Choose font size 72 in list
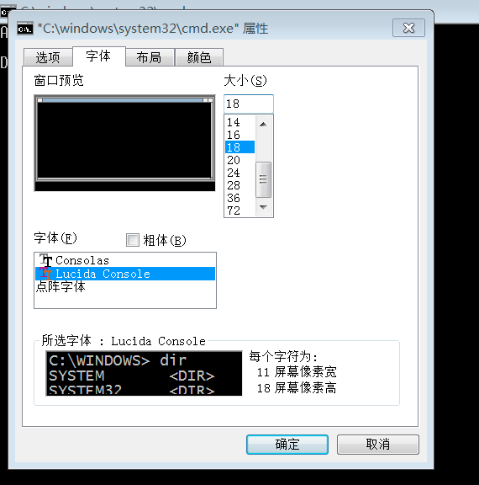Screen dimensions: 479x485 pyautogui.click(x=239, y=211)
